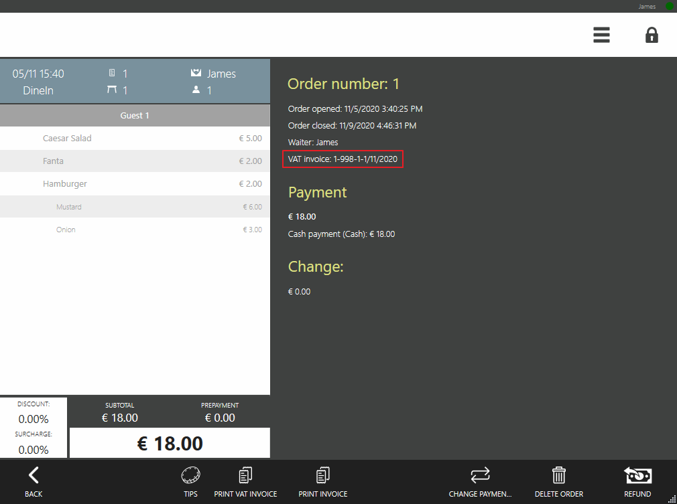The image size is (677, 504).
Task: Click the VAT invoice number text
Action: pos(343,159)
